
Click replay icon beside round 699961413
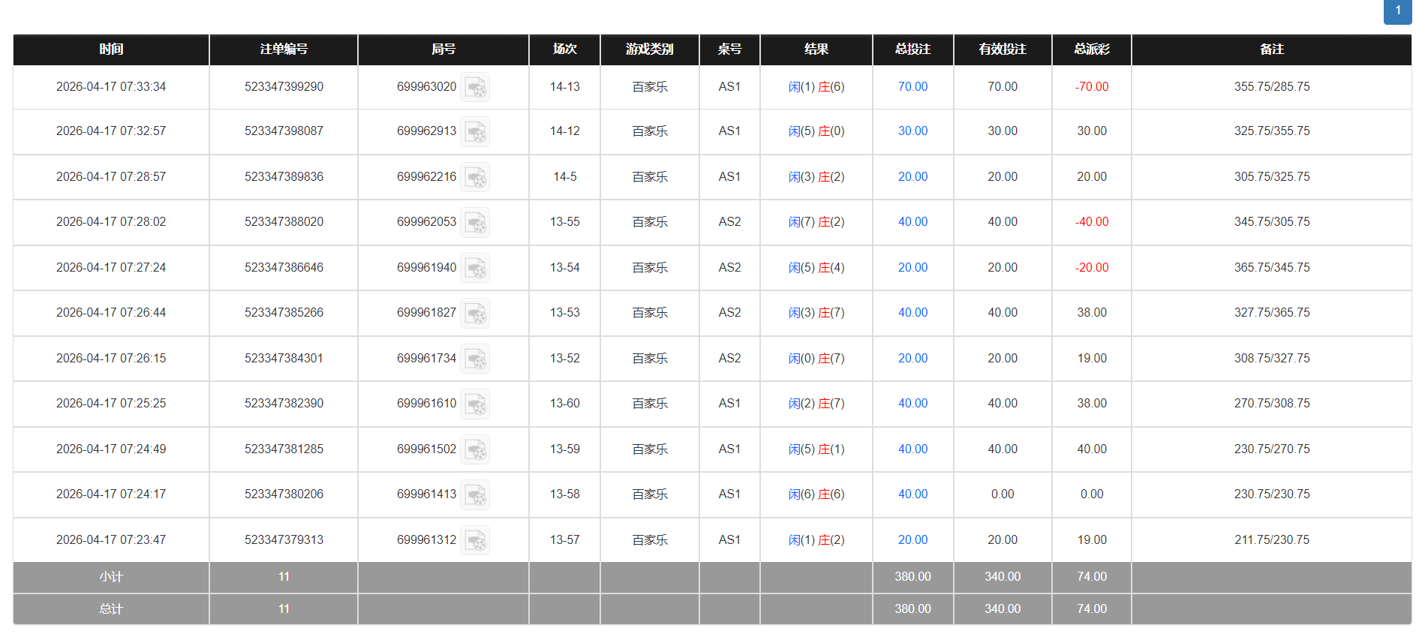[474, 495]
